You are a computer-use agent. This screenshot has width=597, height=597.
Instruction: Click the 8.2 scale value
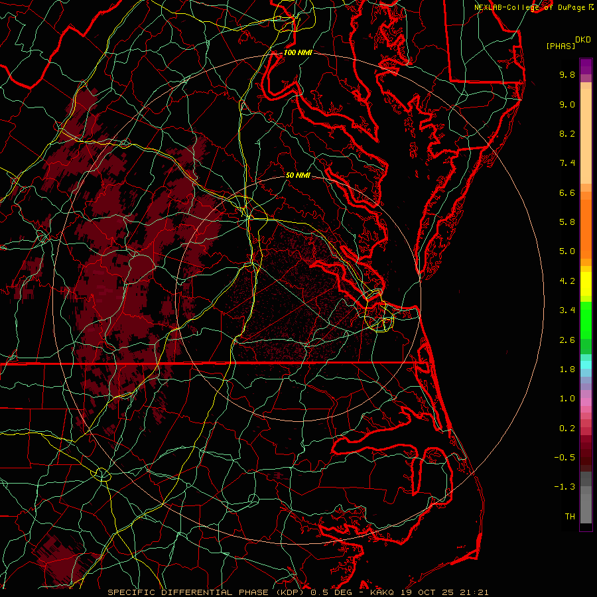[567, 133]
